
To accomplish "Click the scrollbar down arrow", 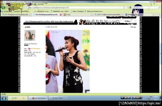I will (x=160, y=92).
